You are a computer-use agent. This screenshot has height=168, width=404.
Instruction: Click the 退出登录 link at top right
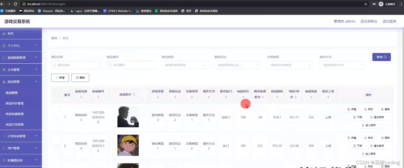coord(389,21)
